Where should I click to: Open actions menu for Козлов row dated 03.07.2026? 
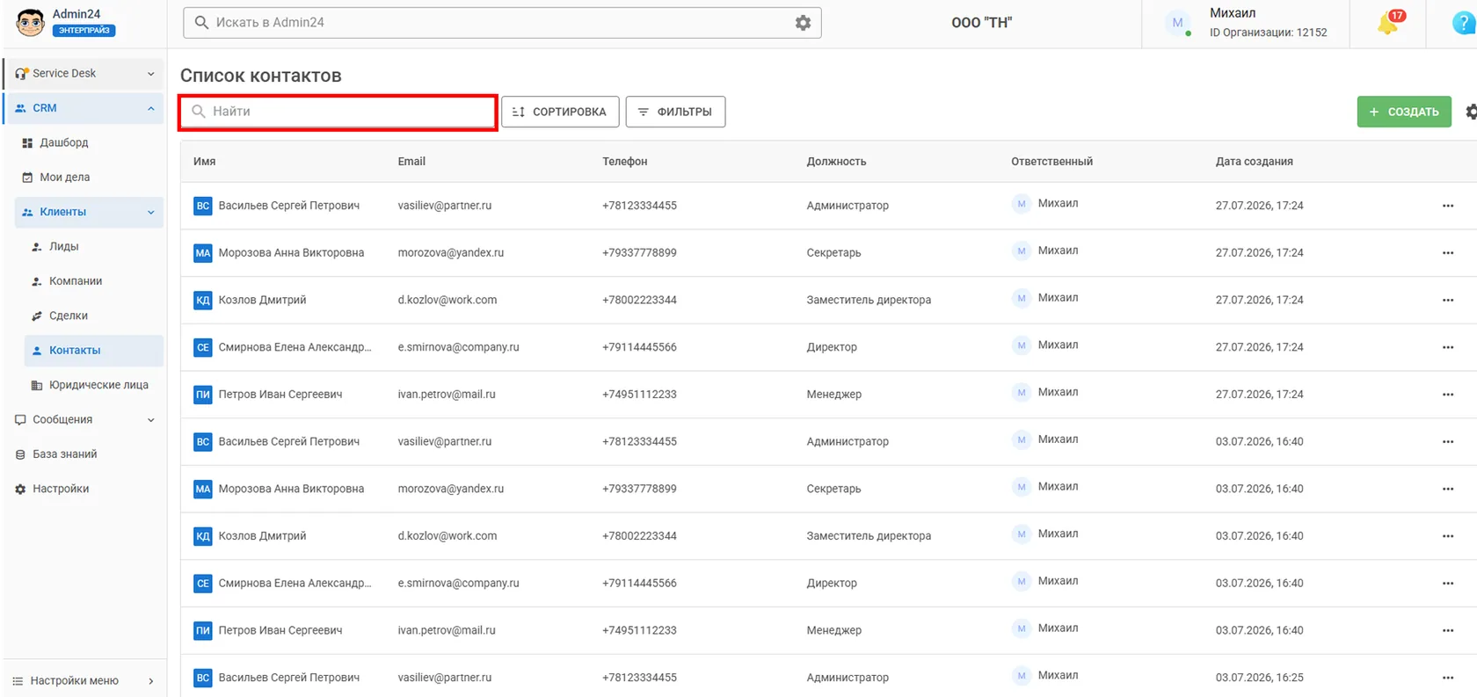click(1448, 536)
